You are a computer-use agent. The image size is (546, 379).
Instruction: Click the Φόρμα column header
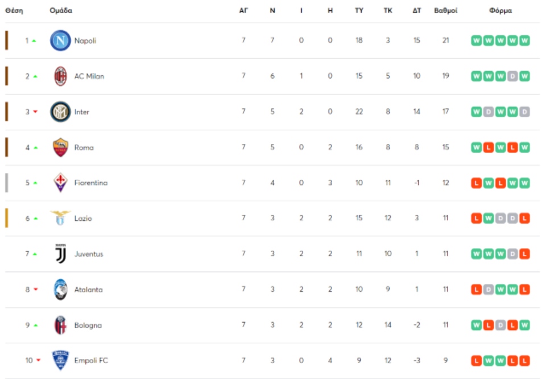click(x=500, y=11)
